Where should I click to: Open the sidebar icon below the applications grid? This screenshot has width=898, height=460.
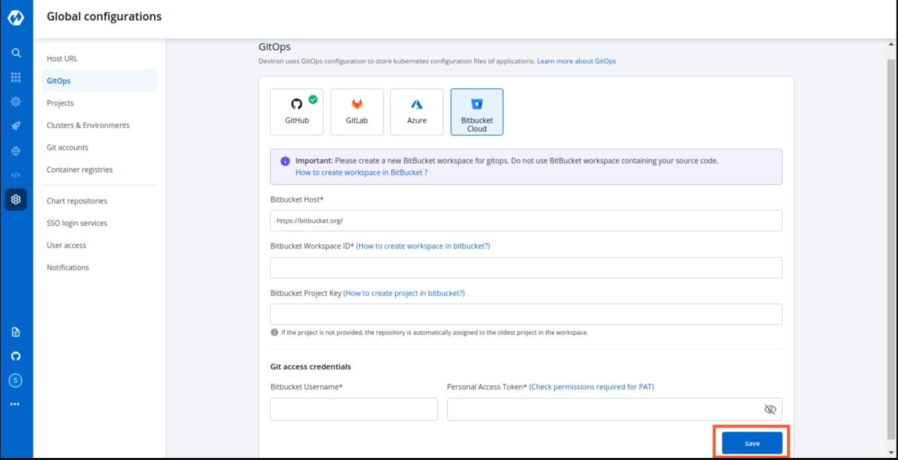point(16,101)
